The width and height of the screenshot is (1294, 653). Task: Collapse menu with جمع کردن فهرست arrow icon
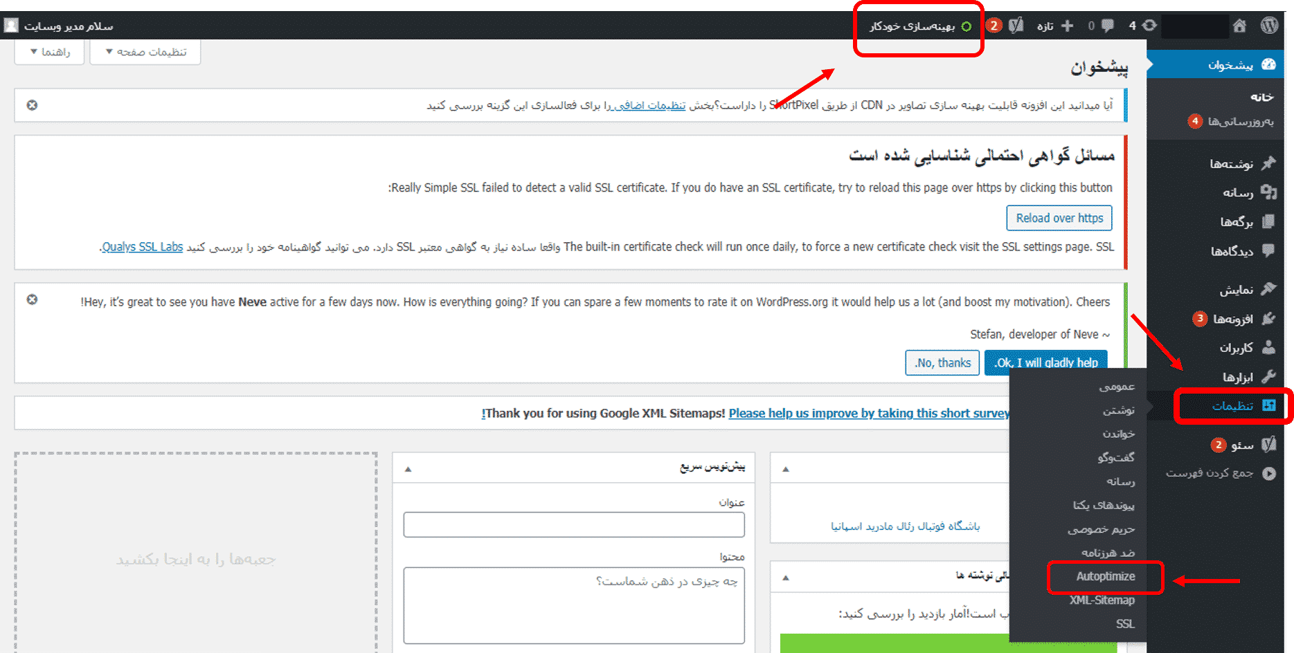[x=1269, y=473]
